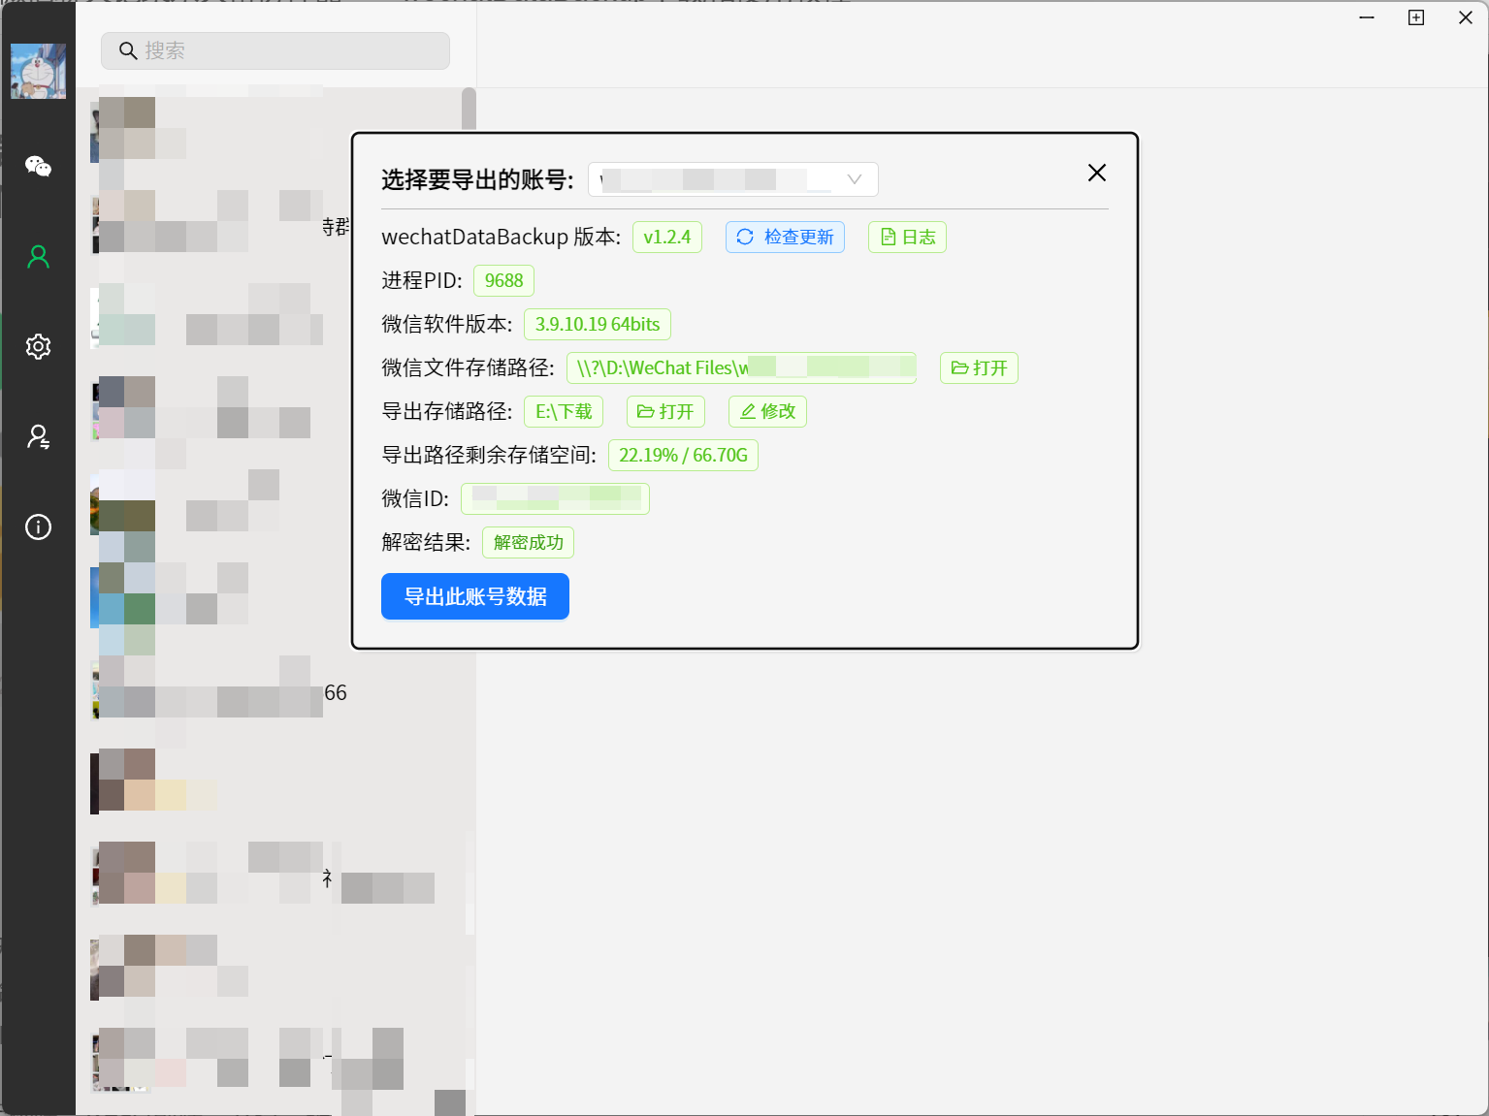The image size is (1489, 1116).
Task: Open the WeChat chats icon in sidebar
Action: (x=38, y=166)
